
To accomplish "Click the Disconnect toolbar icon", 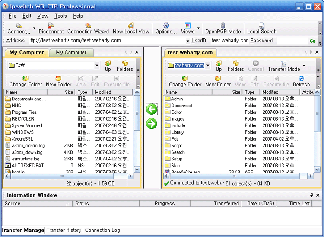I will coord(51,26).
